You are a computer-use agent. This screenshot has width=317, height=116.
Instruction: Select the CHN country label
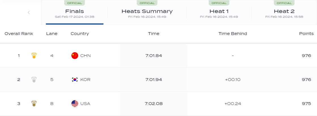pos(86,56)
